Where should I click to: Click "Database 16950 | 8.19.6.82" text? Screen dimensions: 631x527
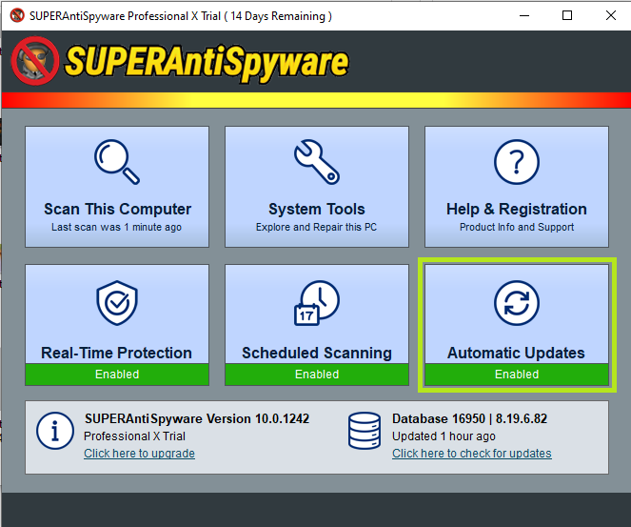click(469, 418)
